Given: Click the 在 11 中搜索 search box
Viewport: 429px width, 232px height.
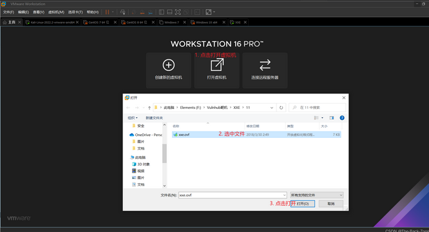Looking at the screenshot, I should click(x=318, y=108).
